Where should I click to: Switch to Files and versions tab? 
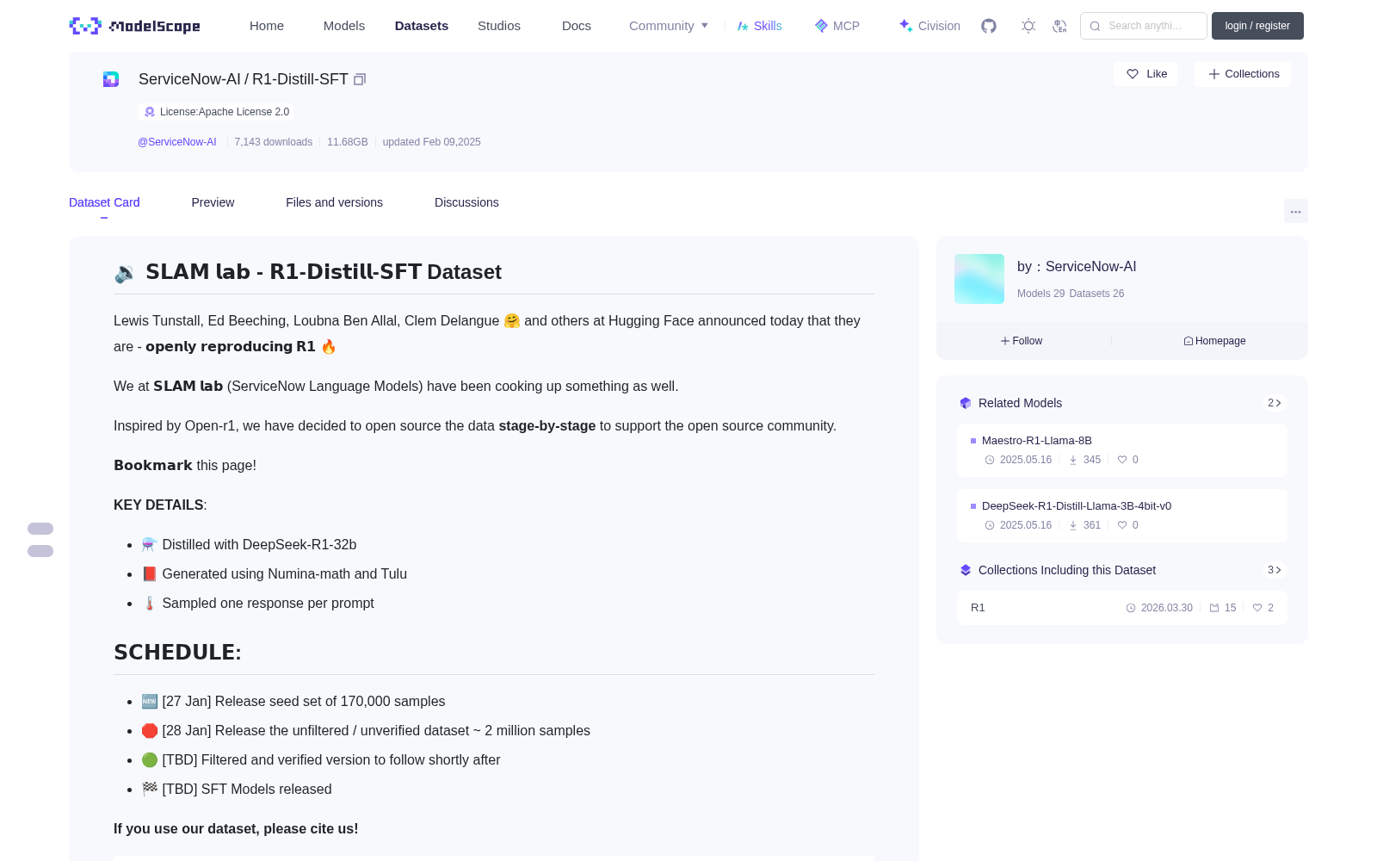click(334, 202)
